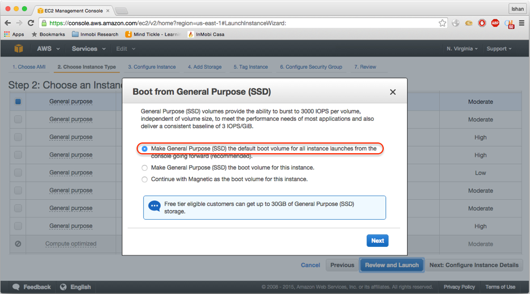Click the grey globe extension icon

click(x=456, y=23)
